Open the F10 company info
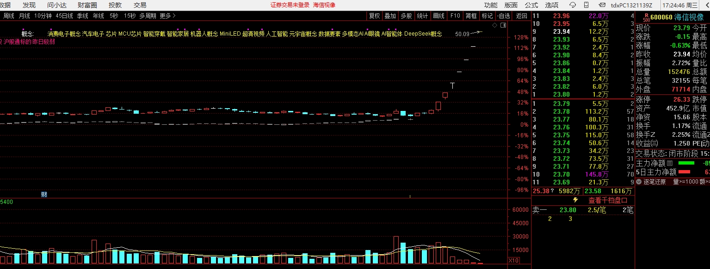The height and width of the screenshot is (269, 710). click(455, 16)
